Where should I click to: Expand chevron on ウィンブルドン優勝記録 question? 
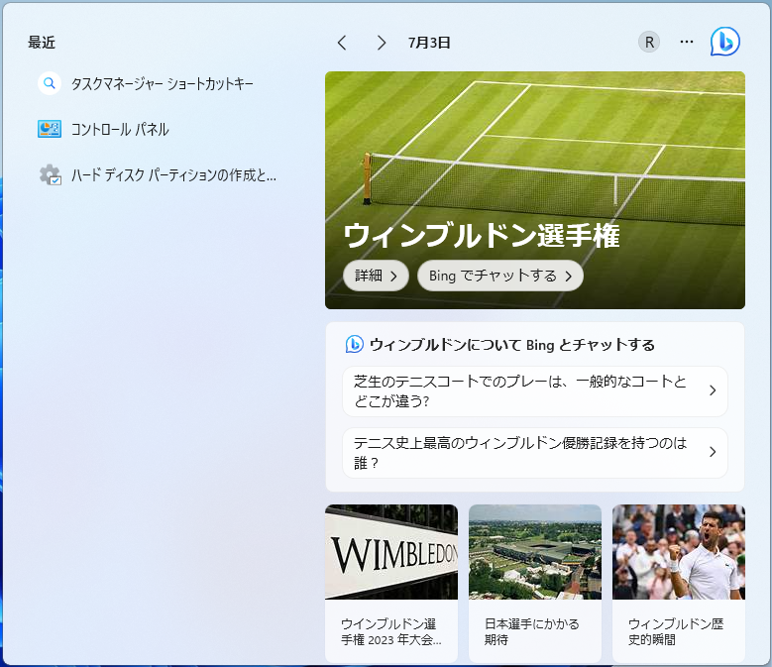(x=713, y=452)
